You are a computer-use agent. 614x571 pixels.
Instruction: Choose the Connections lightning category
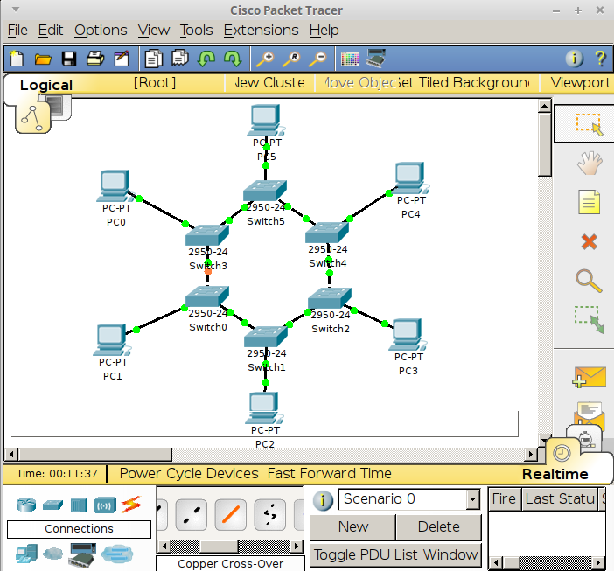tap(131, 505)
